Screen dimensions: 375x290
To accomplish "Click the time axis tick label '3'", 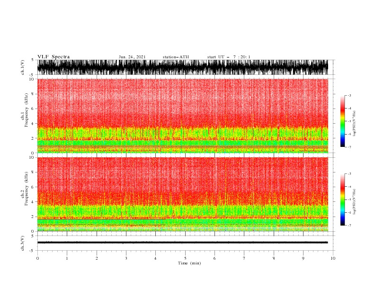I will [x=126, y=258].
